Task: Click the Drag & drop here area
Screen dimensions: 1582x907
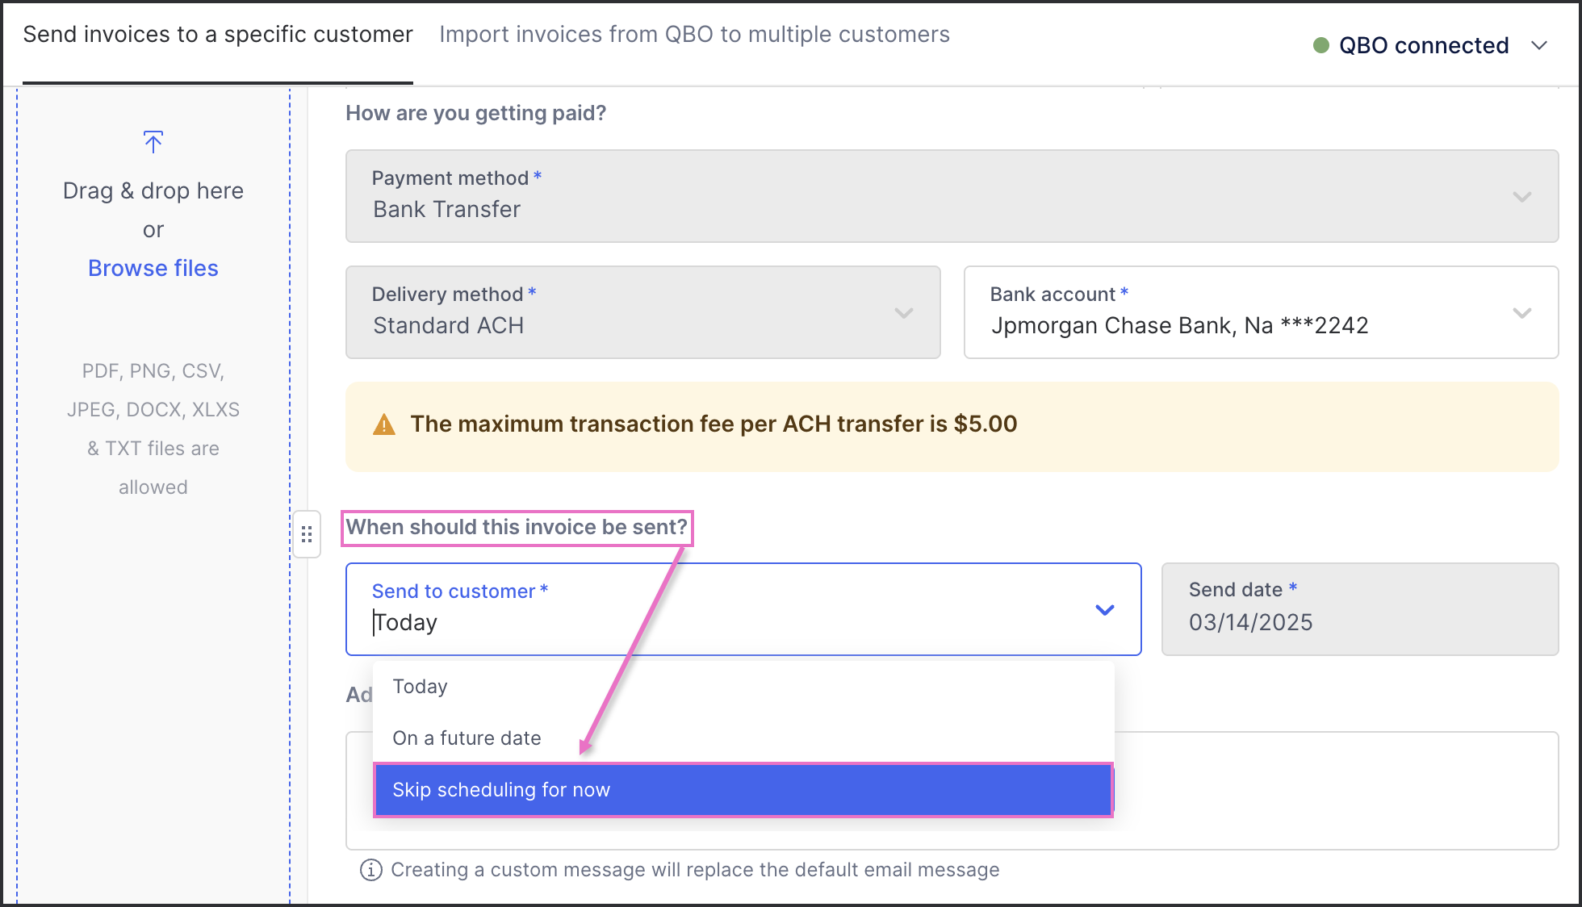Action: click(x=153, y=190)
